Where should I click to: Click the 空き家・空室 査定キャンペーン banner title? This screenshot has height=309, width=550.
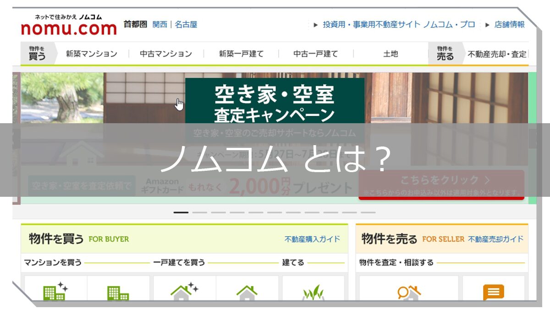[x=275, y=104]
